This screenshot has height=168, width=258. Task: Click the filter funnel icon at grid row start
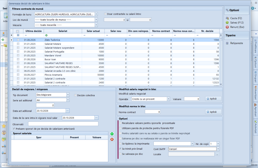[x=11, y=35]
